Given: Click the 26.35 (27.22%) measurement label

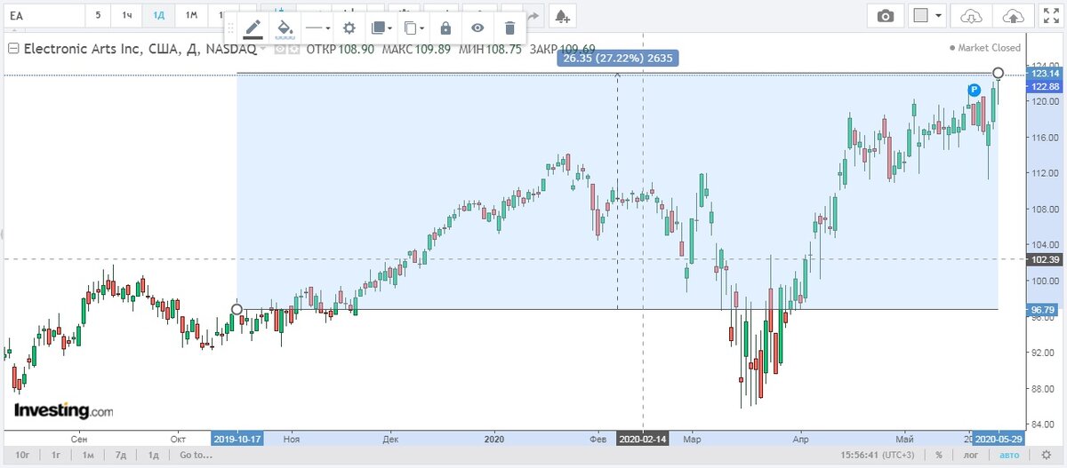Looking at the screenshot, I should 618,58.
